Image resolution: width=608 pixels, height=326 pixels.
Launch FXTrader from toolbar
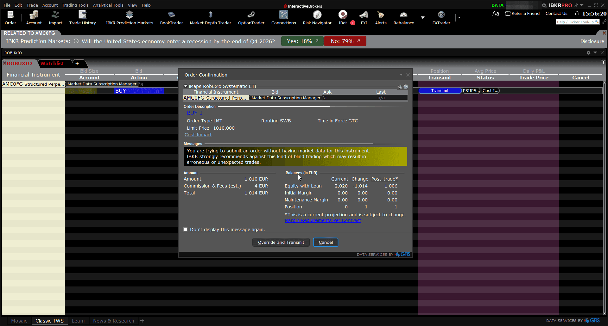[441, 18]
